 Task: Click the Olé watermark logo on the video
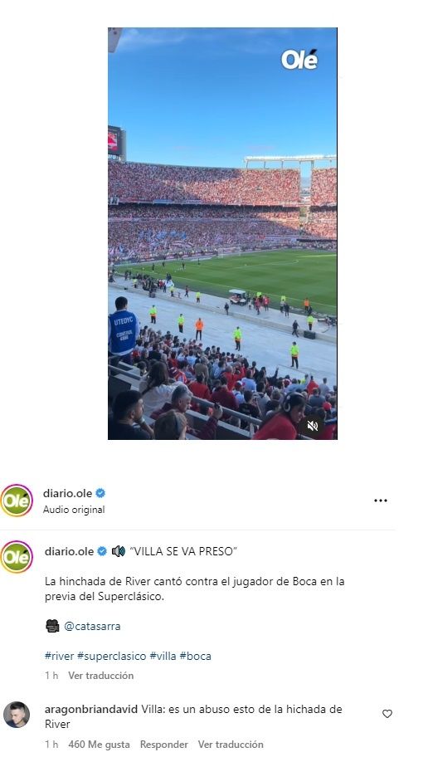pos(299,60)
